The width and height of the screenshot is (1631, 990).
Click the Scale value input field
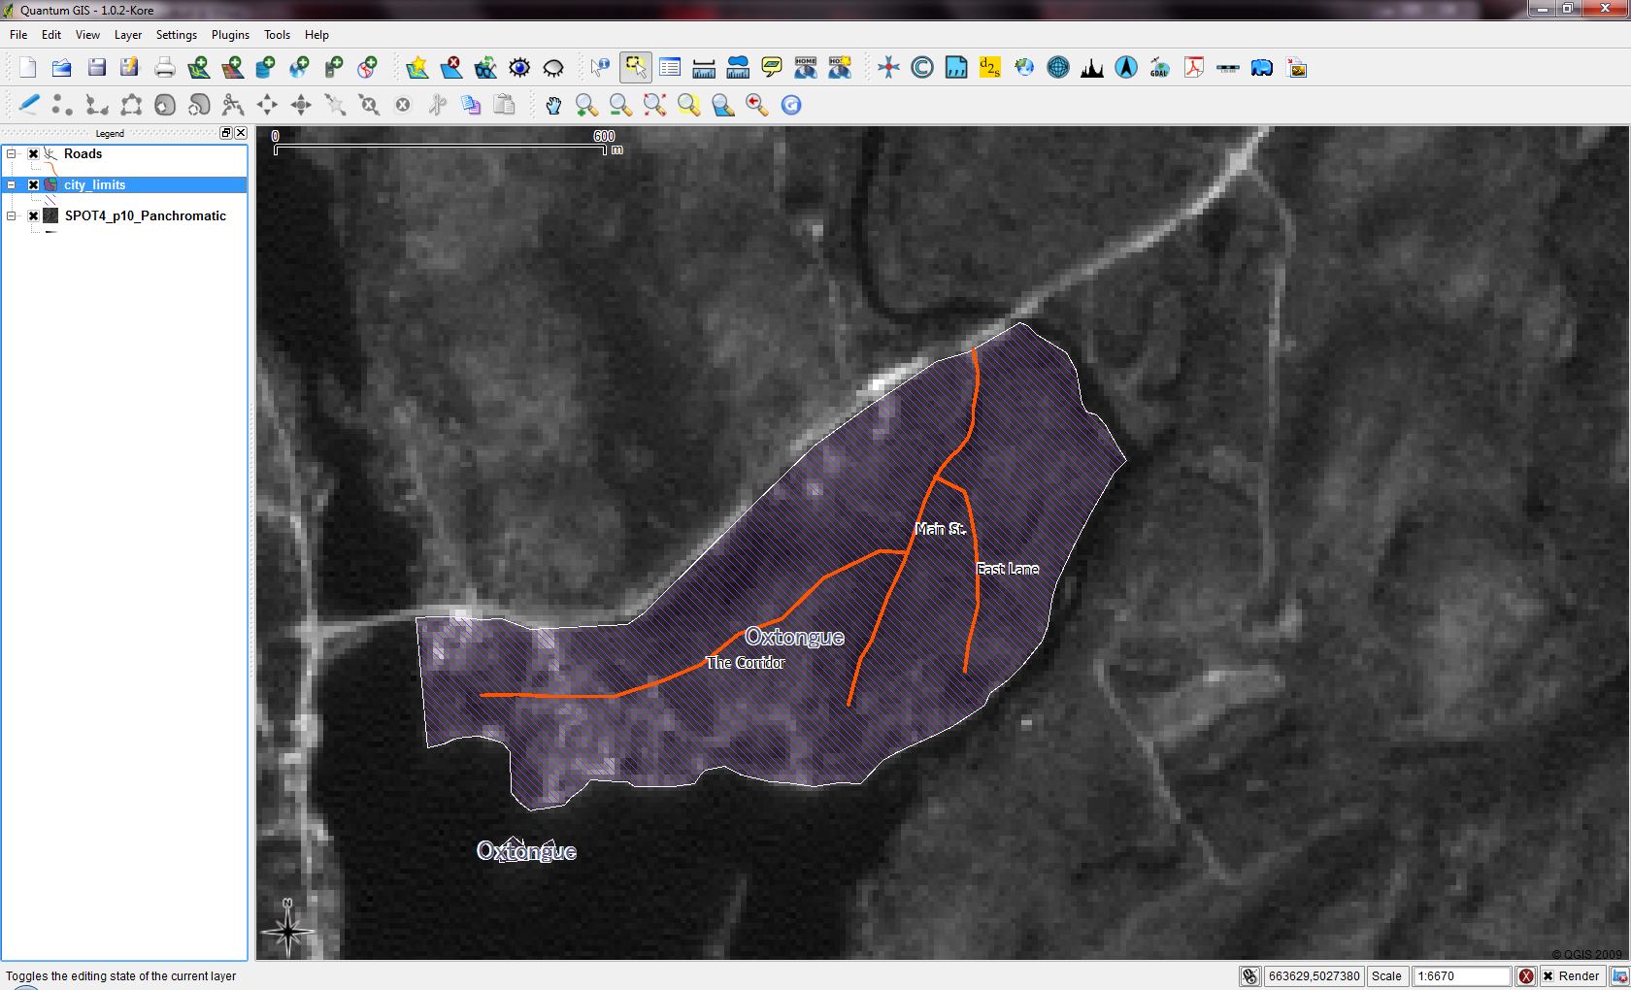click(x=1461, y=976)
